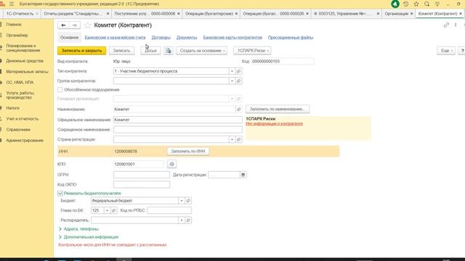
Task: Open Банковские и казначейские счета tab
Action: [x=115, y=38]
